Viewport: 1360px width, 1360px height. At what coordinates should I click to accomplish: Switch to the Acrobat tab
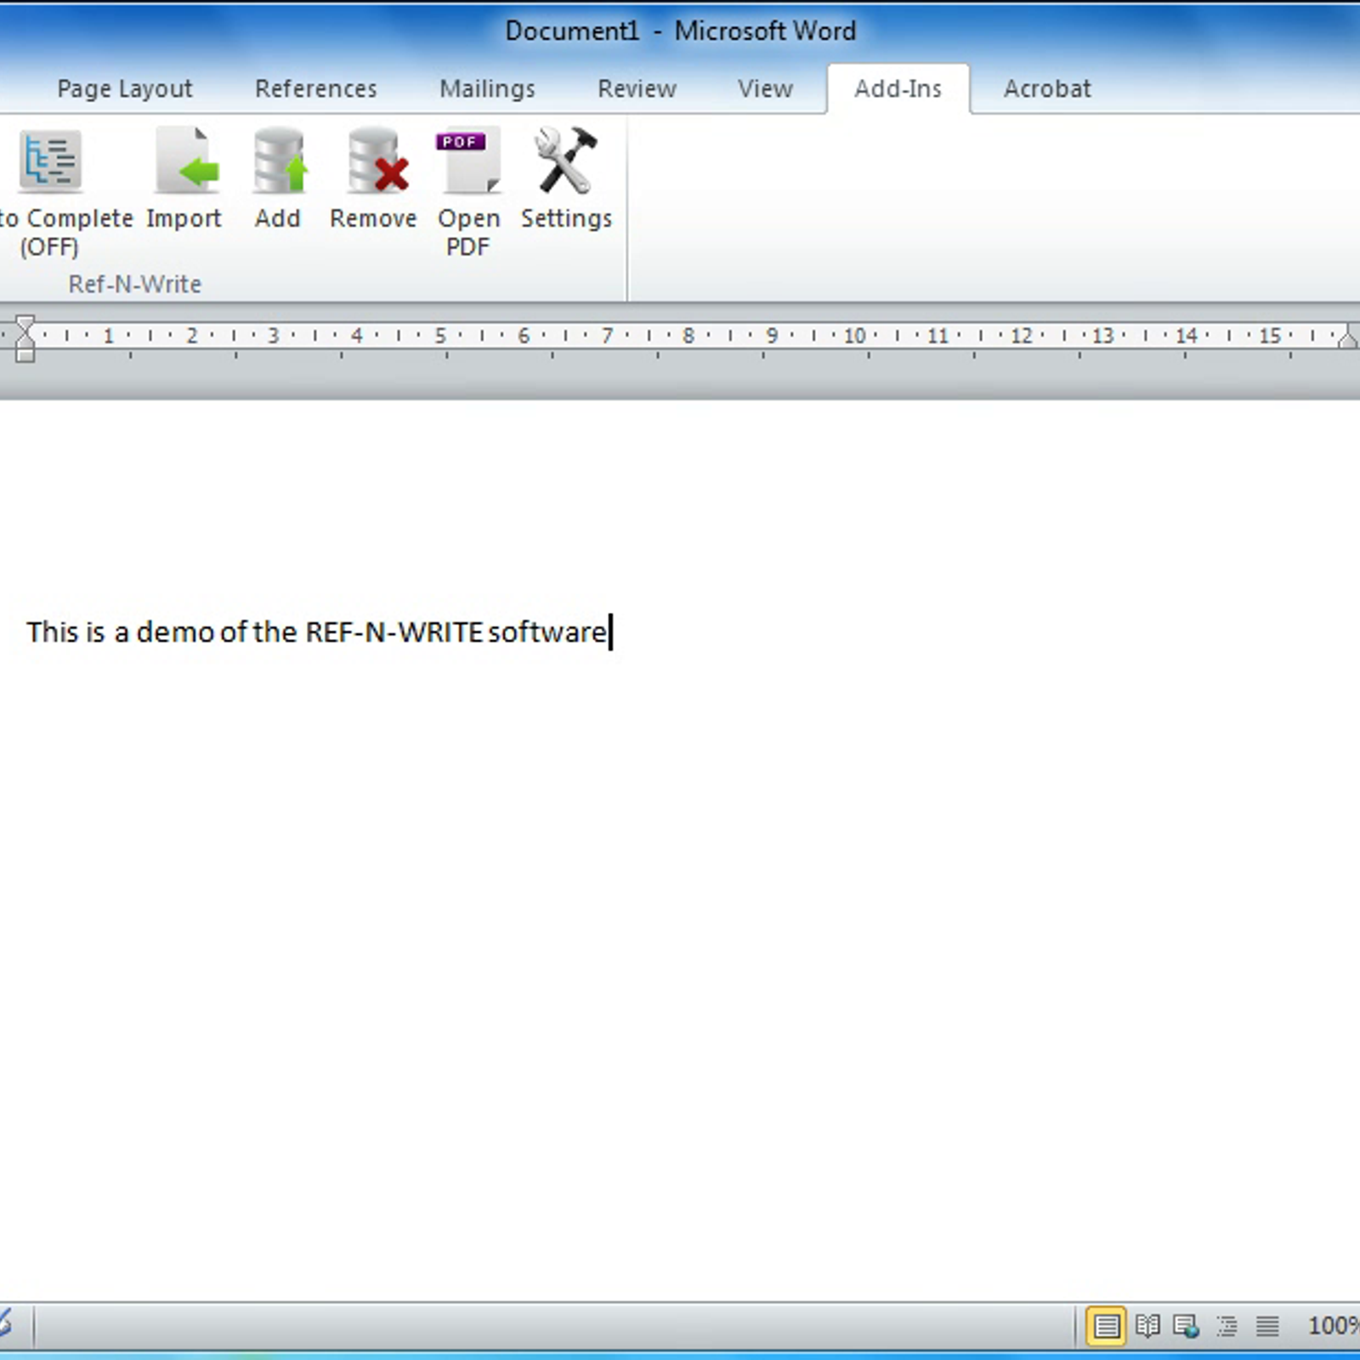point(1047,88)
